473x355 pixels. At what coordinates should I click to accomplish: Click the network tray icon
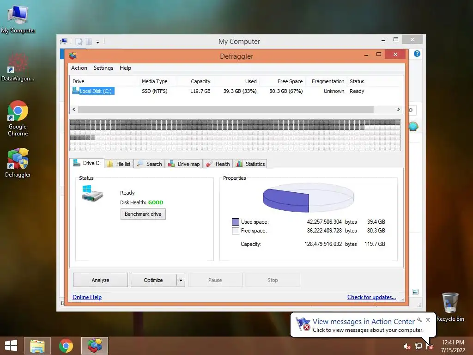point(418,346)
